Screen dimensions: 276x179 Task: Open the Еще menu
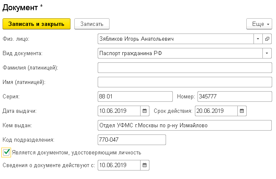click(259, 24)
